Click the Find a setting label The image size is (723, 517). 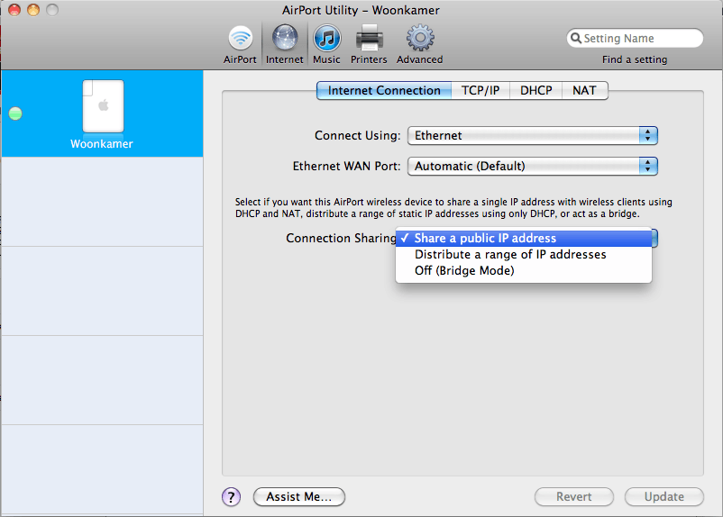point(635,59)
